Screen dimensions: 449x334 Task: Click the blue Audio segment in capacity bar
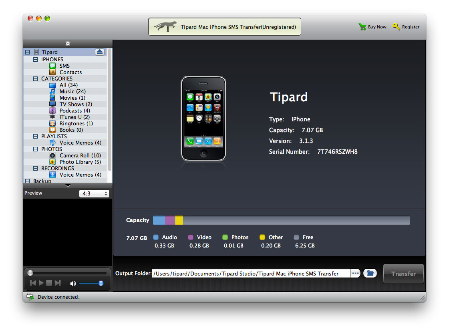click(159, 220)
